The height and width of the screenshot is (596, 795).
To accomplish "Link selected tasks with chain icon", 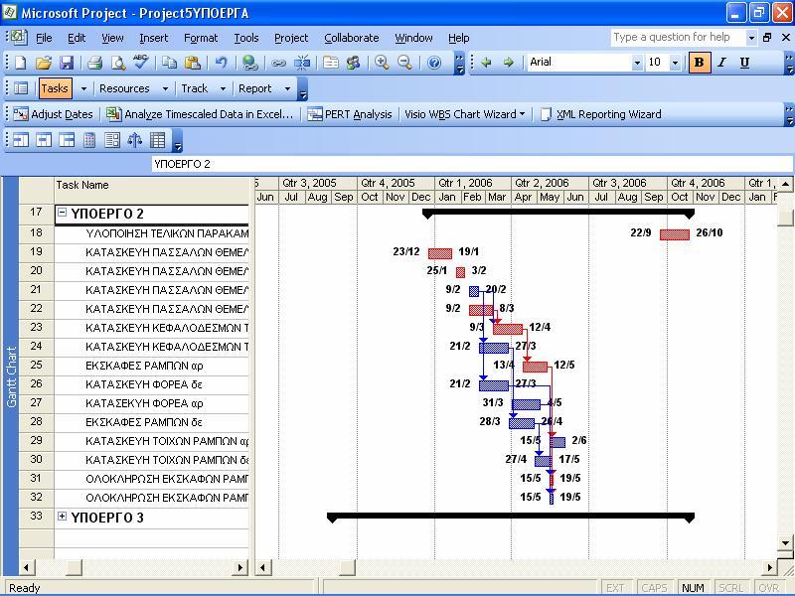I will 278,63.
